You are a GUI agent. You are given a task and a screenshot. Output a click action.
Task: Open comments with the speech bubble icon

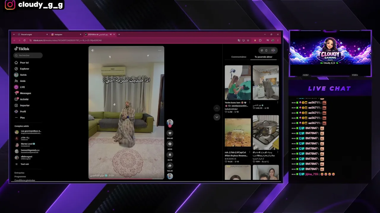pyautogui.click(x=170, y=144)
